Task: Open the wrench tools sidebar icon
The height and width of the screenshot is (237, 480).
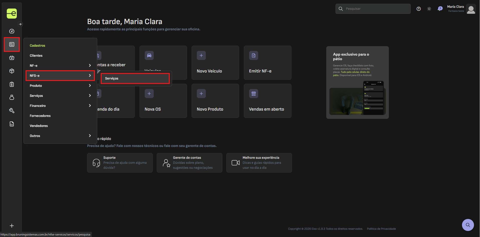Action: [12, 111]
